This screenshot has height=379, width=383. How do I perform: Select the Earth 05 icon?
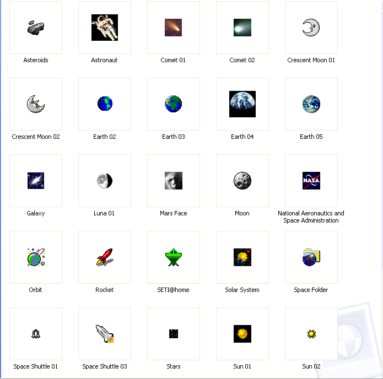coord(311,104)
